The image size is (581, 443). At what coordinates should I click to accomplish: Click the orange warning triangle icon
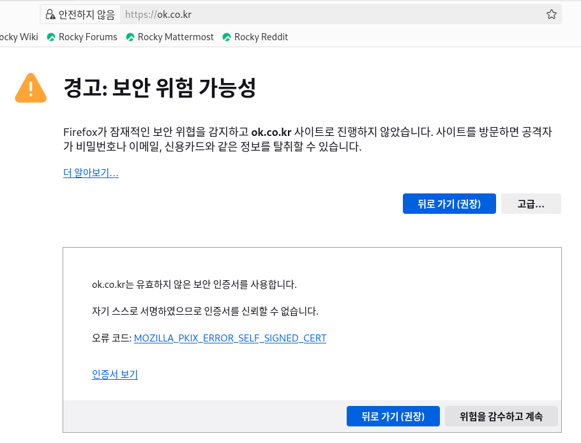coord(31,88)
